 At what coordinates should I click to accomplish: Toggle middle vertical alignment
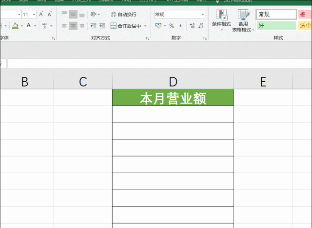point(73,14)
